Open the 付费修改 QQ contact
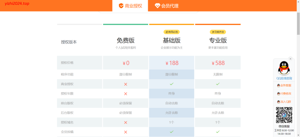 tap(284, 94)
